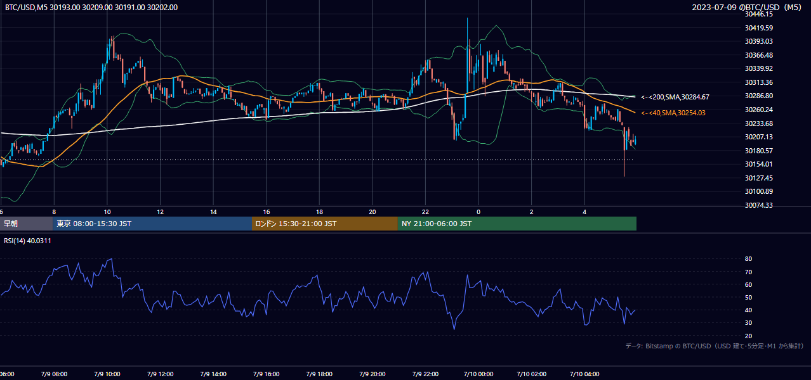Click price axis label 30207.13

[758, 137]
